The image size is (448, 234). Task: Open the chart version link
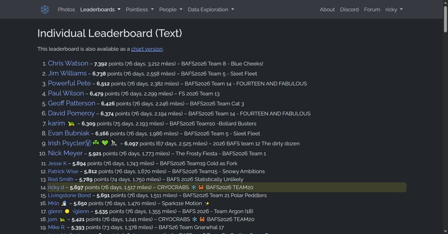point(147,49)
